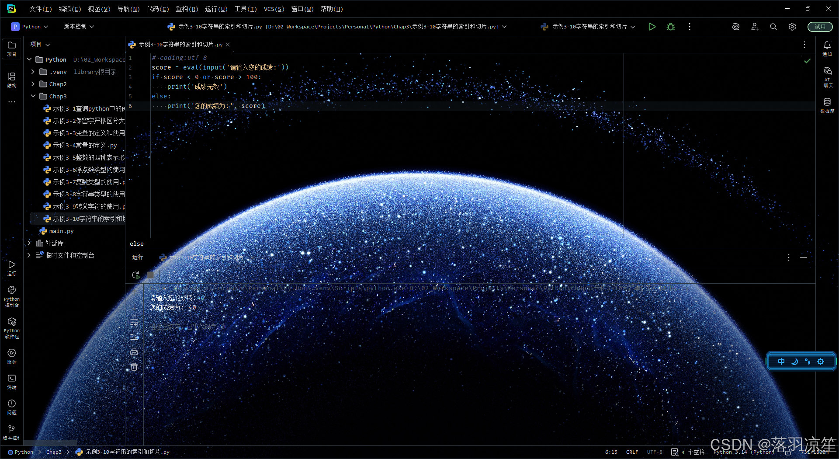Viewport: 839px width, 459px height.
Task: Clear all console output with the trash icon
Action: tap(134, 367)
